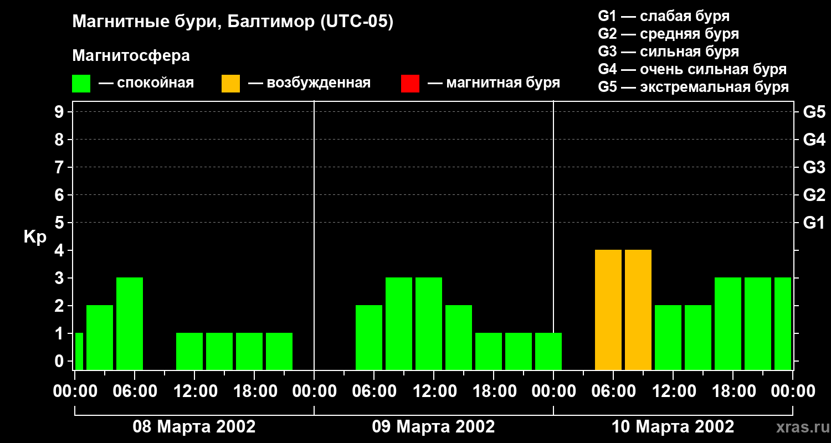Select the "G4 — очень сильная буря" legend line
The height and width of the screenshot is (443, 831).
click(x=693, y=69)
